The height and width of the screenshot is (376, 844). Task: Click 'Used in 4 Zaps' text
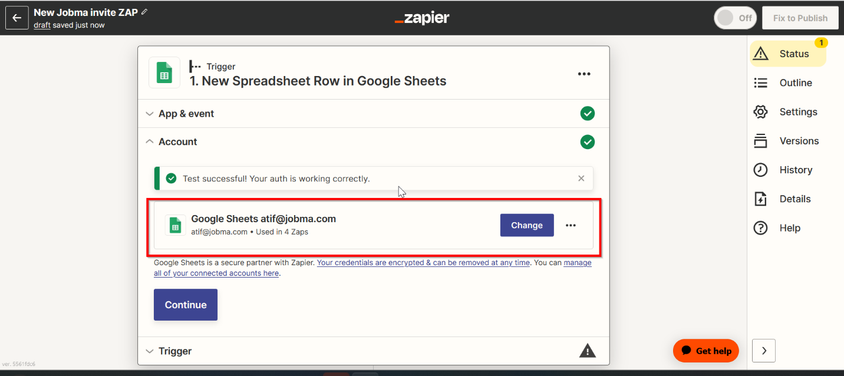tap(282, 232)
